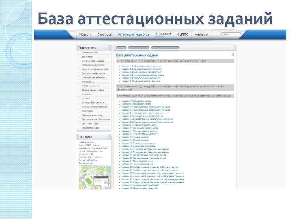Open Задание 30 at bottom of list
292x219 pixels.
pyautogui.click(x=140, y=188)
